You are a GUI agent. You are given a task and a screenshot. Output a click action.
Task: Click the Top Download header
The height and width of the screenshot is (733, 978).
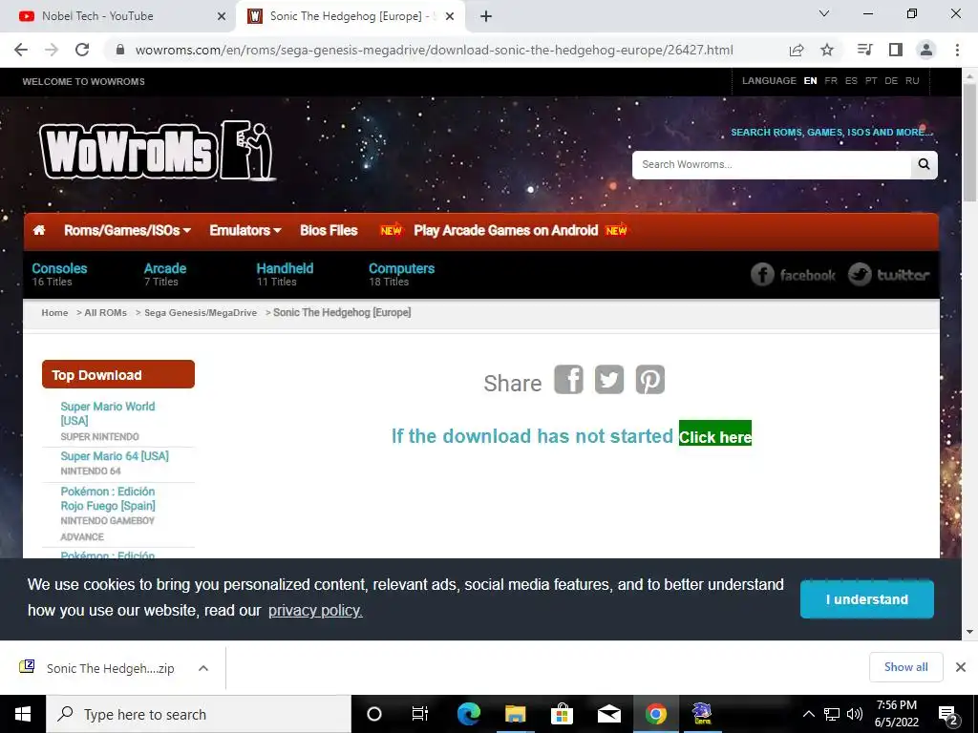pyautogui.click(x=118, y=374)
